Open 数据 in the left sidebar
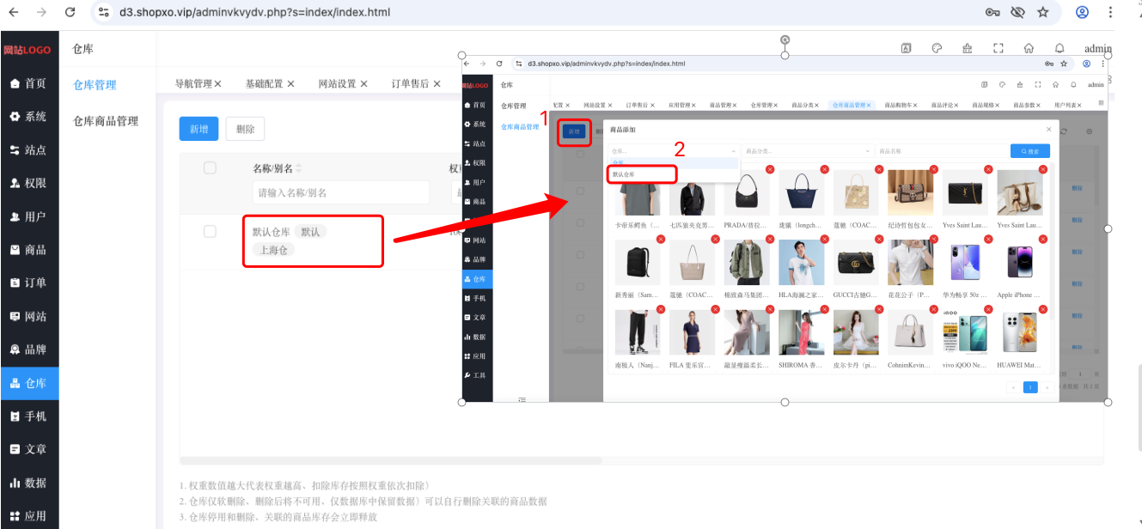The height and width of the screenshot is (529, 1142). pyautogui.click(x=29, y=483)
